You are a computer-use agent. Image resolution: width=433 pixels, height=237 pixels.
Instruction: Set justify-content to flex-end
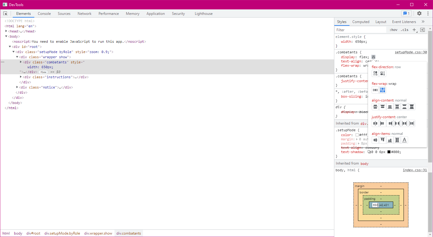point(390,123)
